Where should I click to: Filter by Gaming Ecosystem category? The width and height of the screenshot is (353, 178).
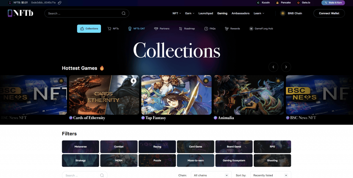(x=234, y=160)
